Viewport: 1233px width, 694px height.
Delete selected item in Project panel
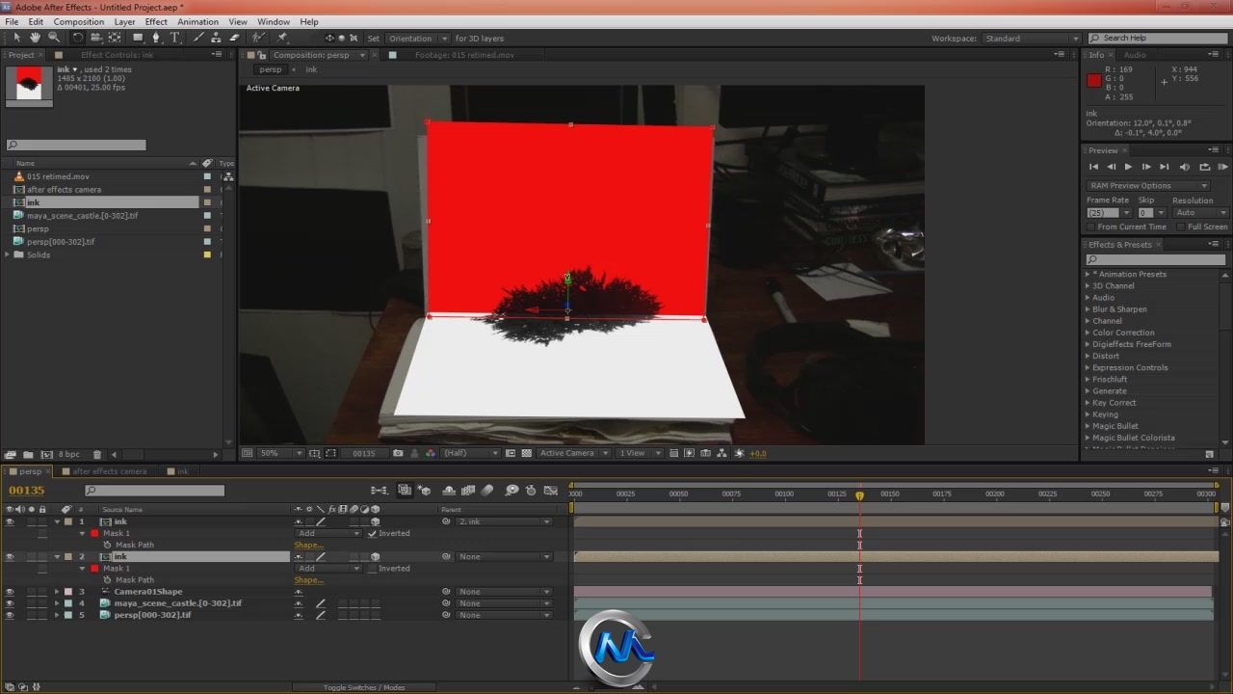[x=98, y=454]
